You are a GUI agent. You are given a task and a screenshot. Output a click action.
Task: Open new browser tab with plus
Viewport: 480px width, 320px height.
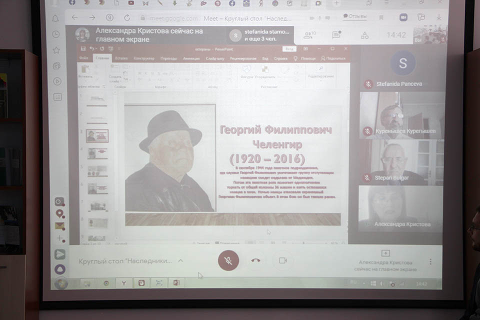click(x=336, y=3)
